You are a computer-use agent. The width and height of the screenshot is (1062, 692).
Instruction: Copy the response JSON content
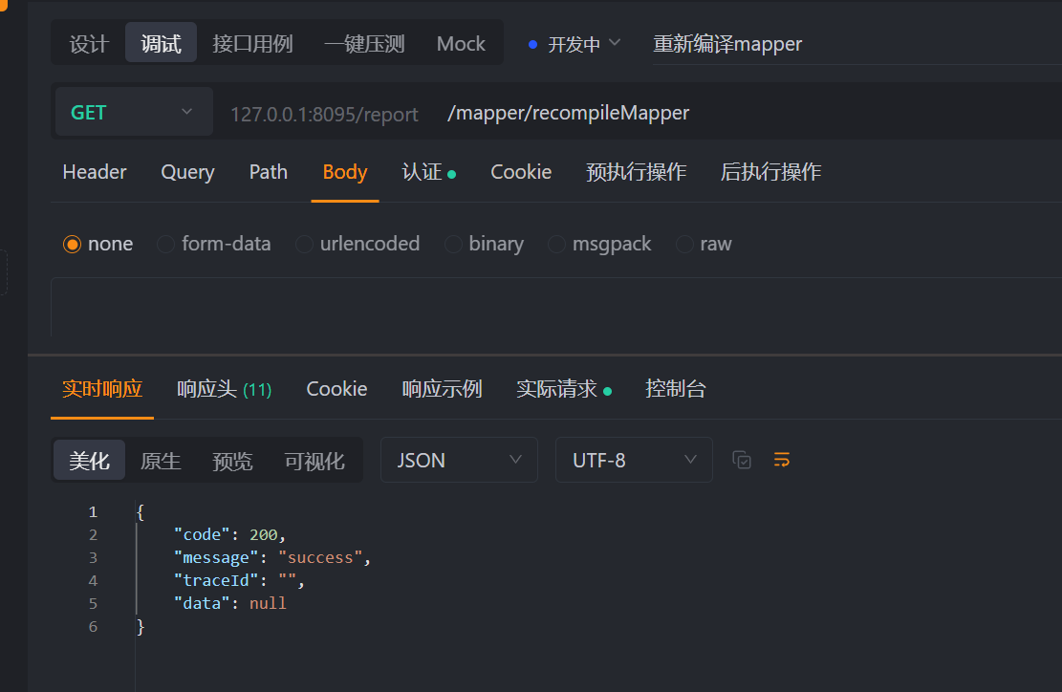point(742,460)
